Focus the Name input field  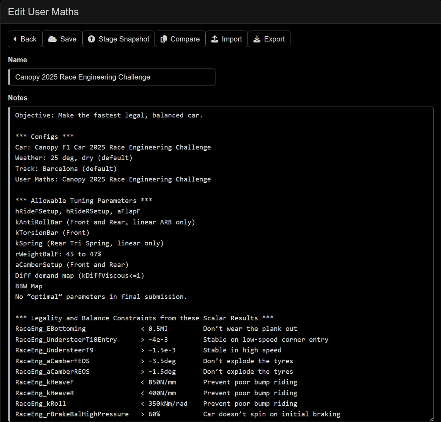tap(112, 77)
